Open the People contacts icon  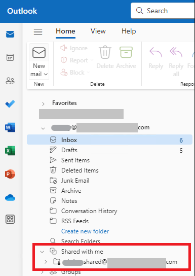(x=10, y=81)
